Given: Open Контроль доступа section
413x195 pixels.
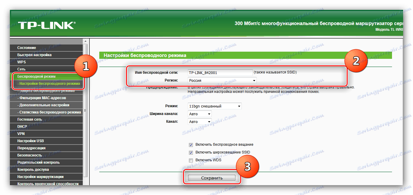Looking at the screenshot, I should (x=46, y=170).
